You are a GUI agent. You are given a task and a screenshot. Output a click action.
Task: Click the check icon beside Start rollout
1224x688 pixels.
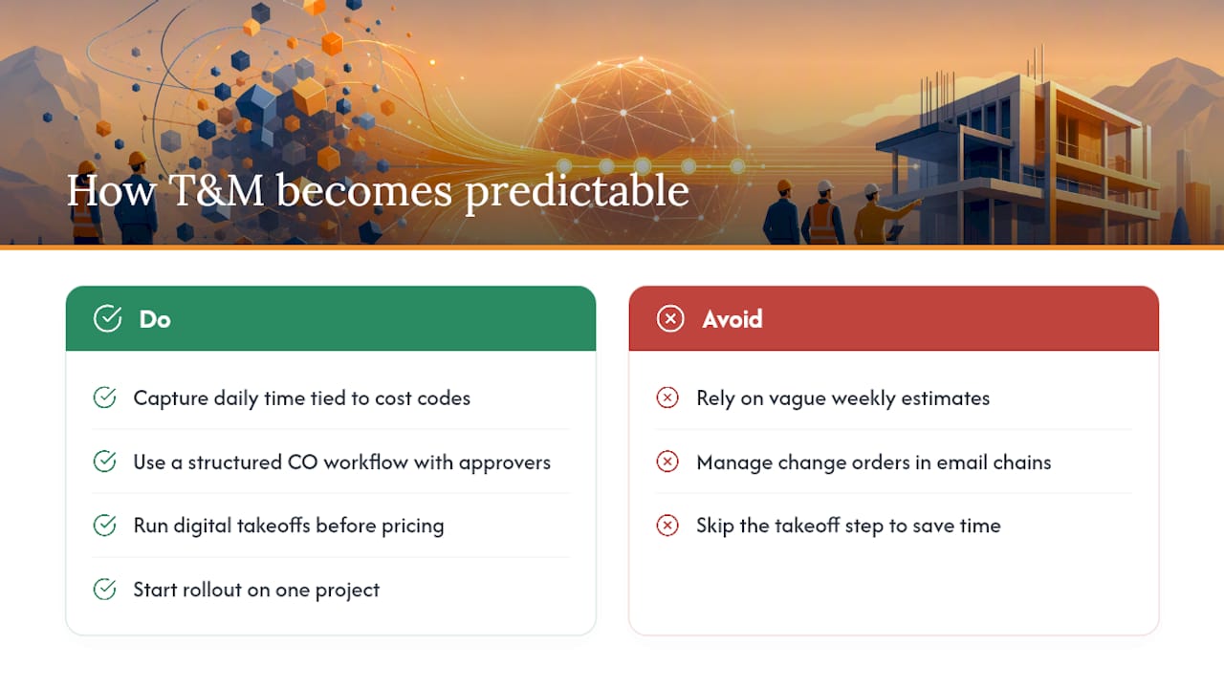[104, 589]
